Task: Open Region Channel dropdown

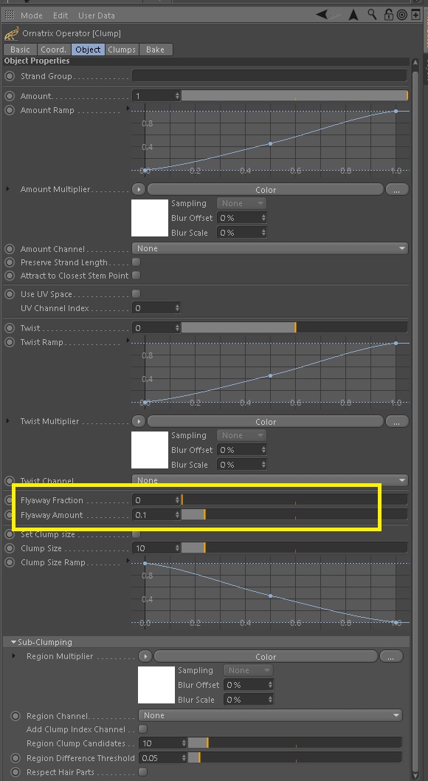Action: tap(270, 715)
